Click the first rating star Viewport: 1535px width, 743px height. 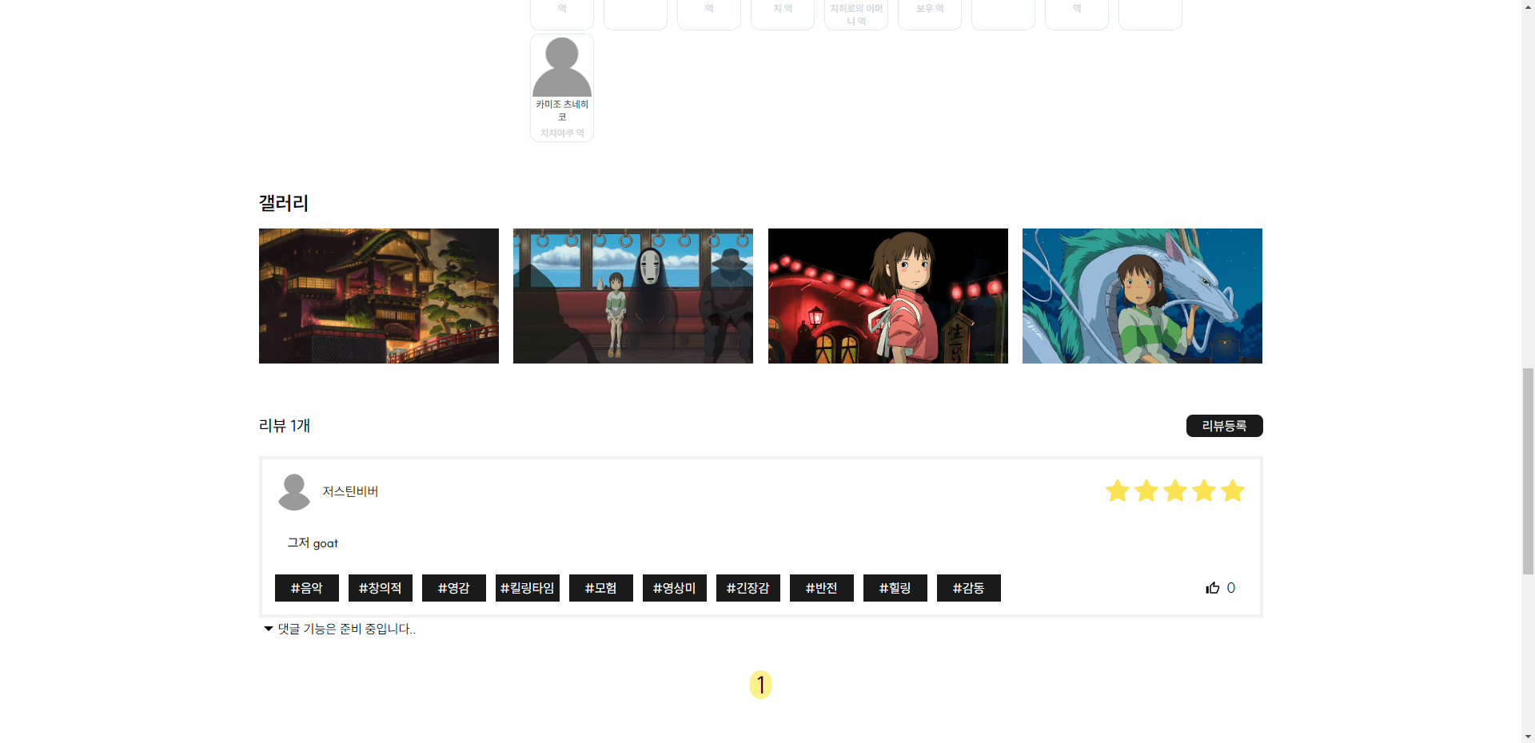click(x=1118, y=491)
